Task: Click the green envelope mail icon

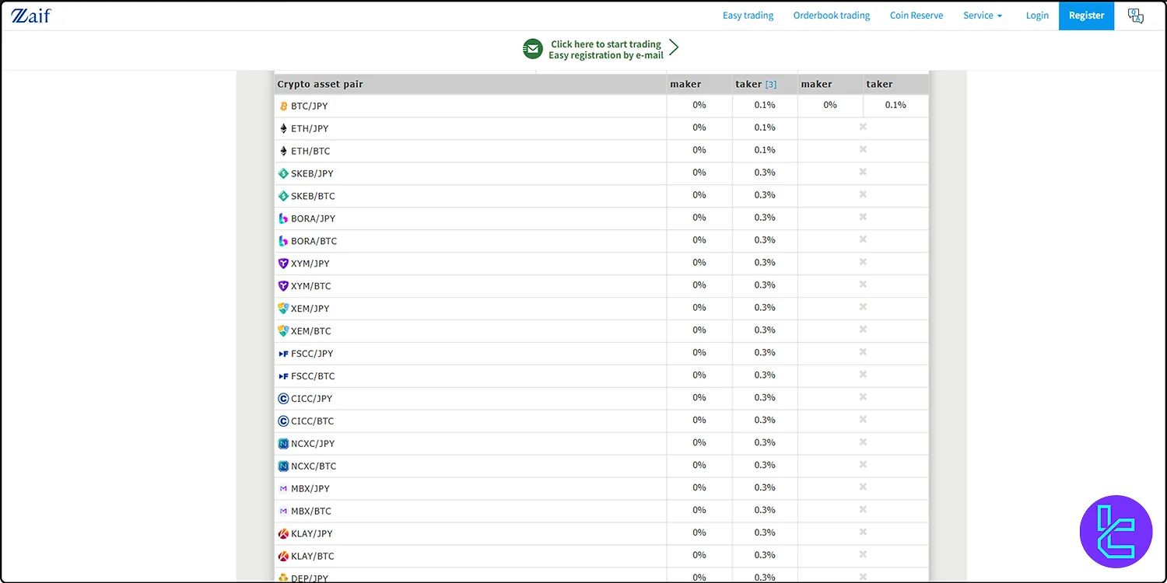Action: coord(532,49)
